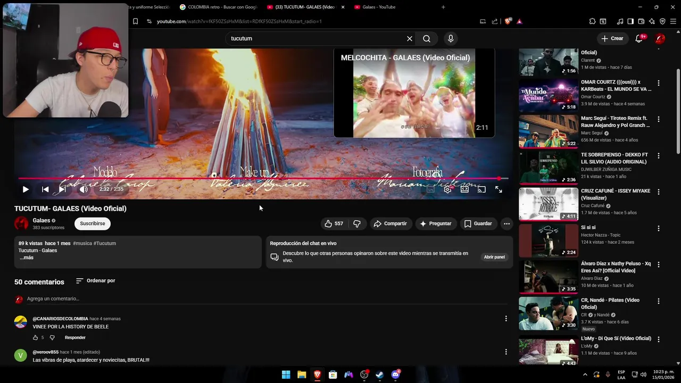Image resolution: width=681 pixels, height=383 pixels.
Task: Open Brave Rewards triangle icon
Action: tap(519, 21)
